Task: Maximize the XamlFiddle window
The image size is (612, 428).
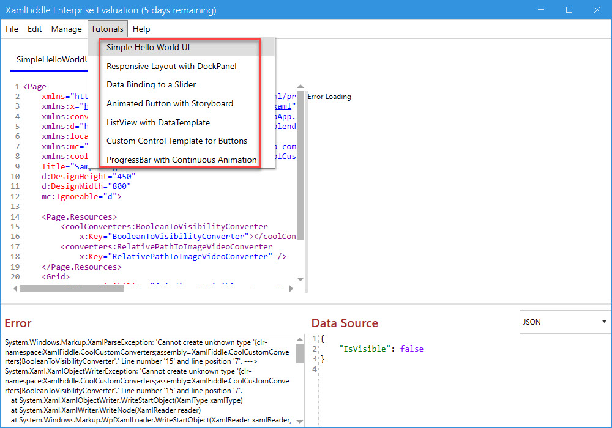Action: click(x=569, y=10)
